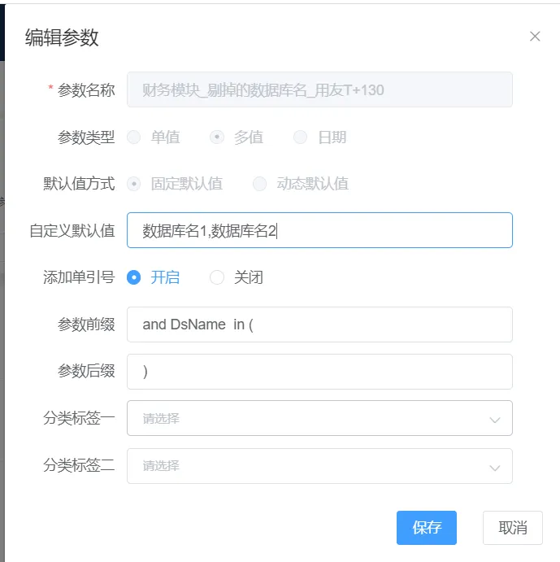Click the 分类标签一 chevron arrow
This screenshot has height=562, width=560.
coord(495,420)
